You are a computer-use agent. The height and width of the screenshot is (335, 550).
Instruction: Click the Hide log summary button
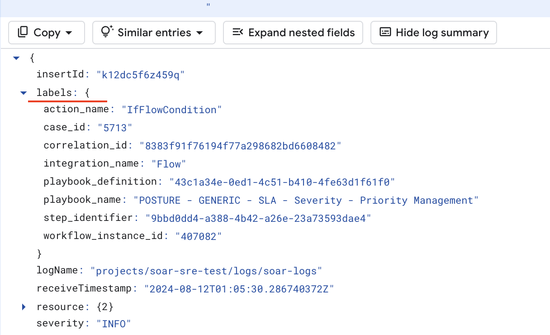(433, 32)
